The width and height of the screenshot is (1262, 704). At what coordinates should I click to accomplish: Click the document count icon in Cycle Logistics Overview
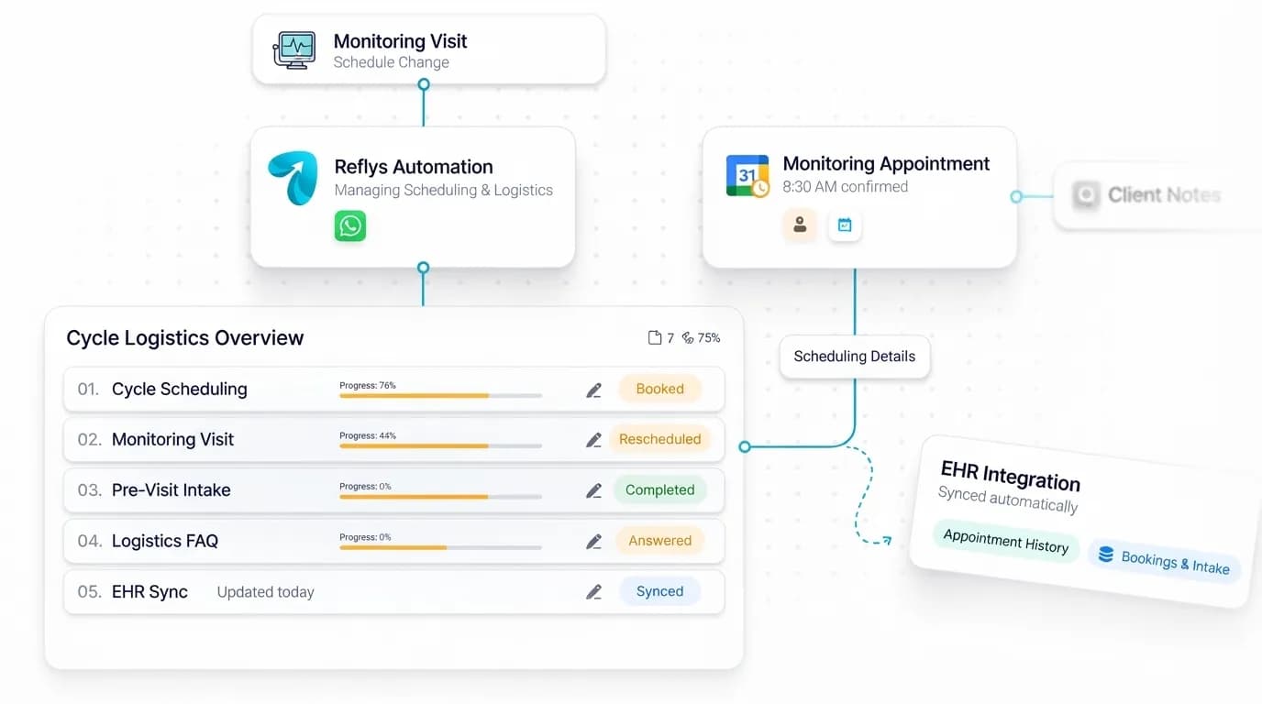[x=655, y=338]
